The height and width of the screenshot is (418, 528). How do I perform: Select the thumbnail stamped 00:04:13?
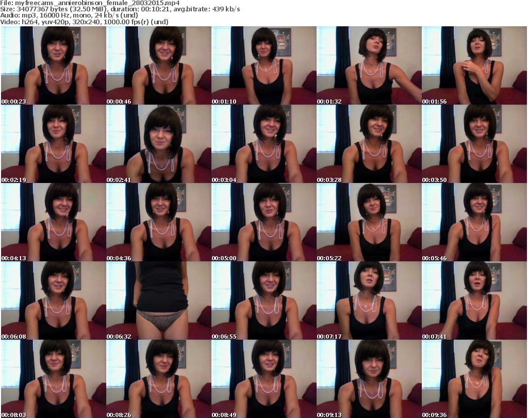pos(53,222)
